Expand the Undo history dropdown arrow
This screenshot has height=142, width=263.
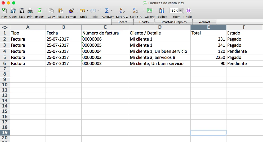click(88, 11)
